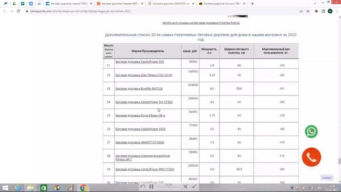
Task: Tap the red phone call button
Action: coord(311,157)
